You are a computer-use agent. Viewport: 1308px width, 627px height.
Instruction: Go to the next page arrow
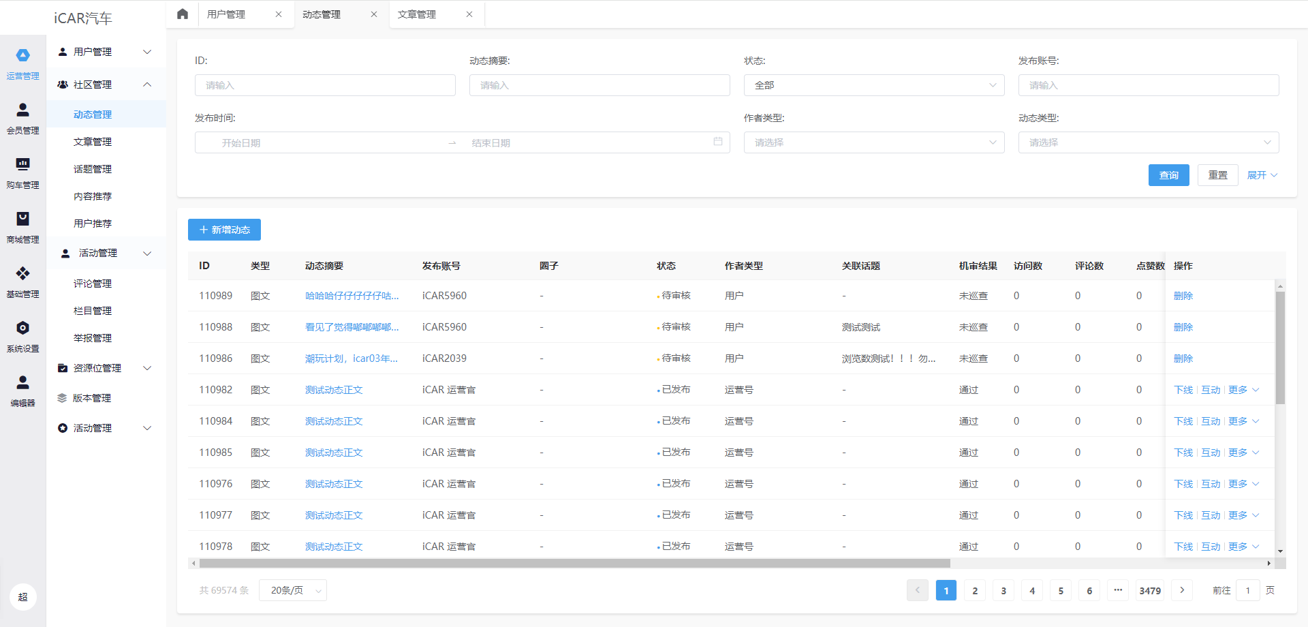pyautogui.click(x=1182, y=590)
